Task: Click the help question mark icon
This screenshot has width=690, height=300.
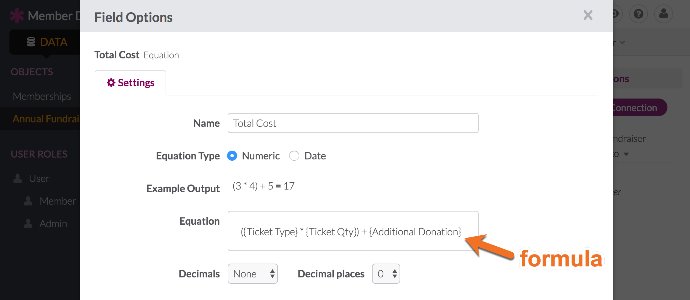Action: click(638, 14)
